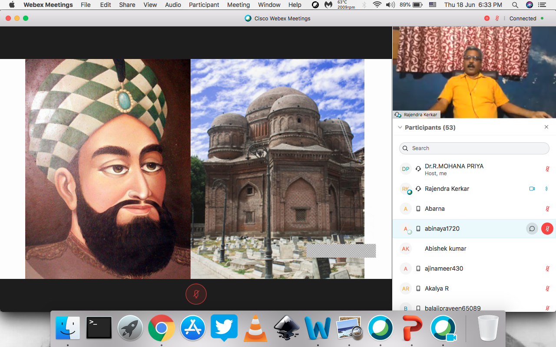Screen dimensions: 556x347
Task: Click the RK avatar of Rajendra Kerkar
Action: (406, 189)
